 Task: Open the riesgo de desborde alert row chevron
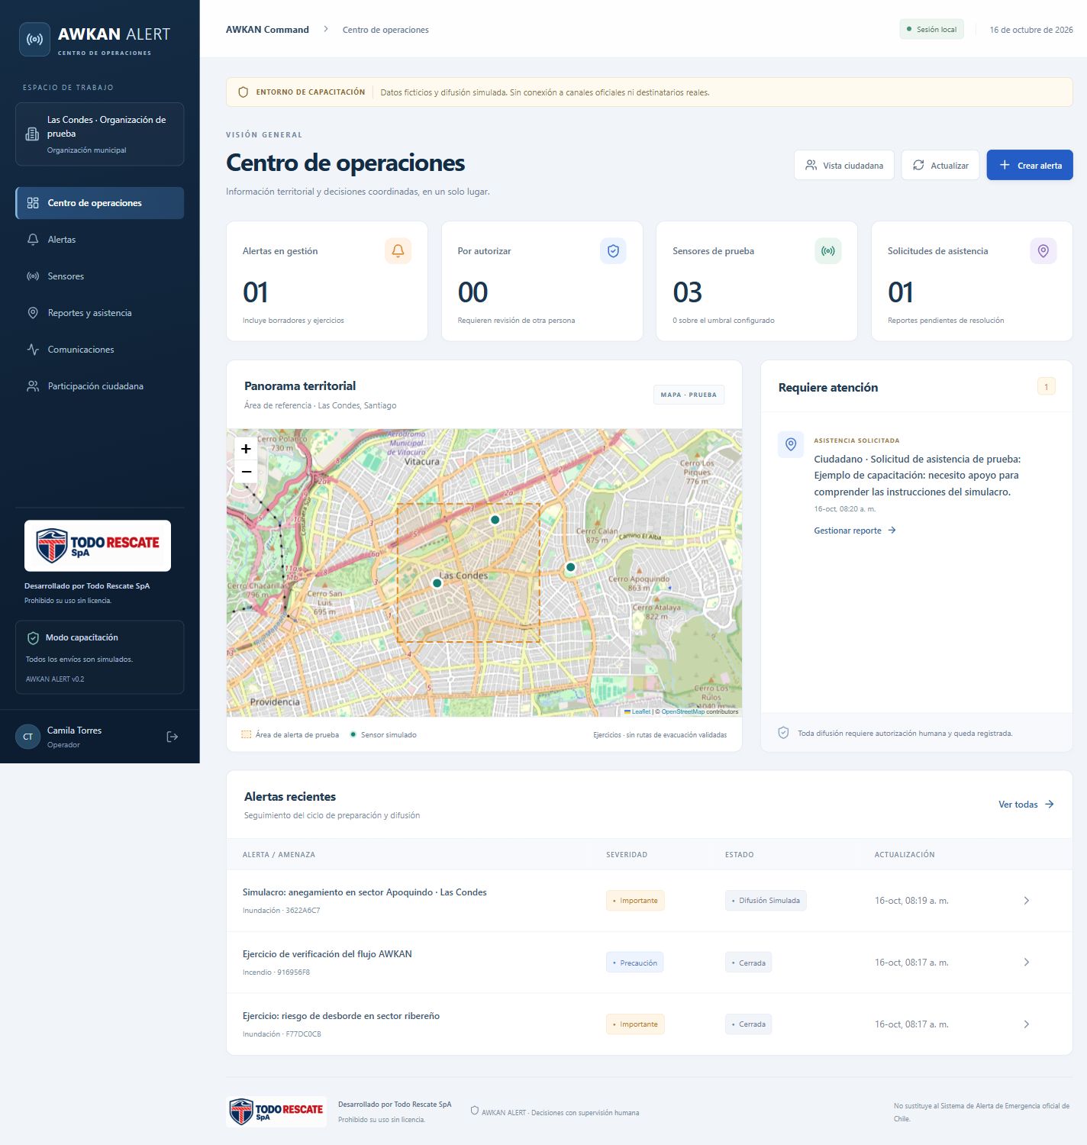[1027, 1024]
